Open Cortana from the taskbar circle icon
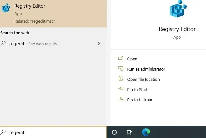Screen dimensions: 206x138 [114, 132]
